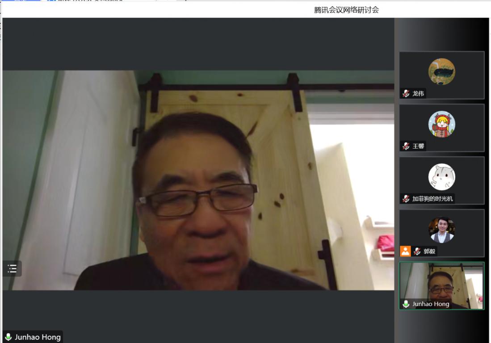Click Junhao Hong name label under main video
This screenshot has height=343, width=491.
point(38,337)
